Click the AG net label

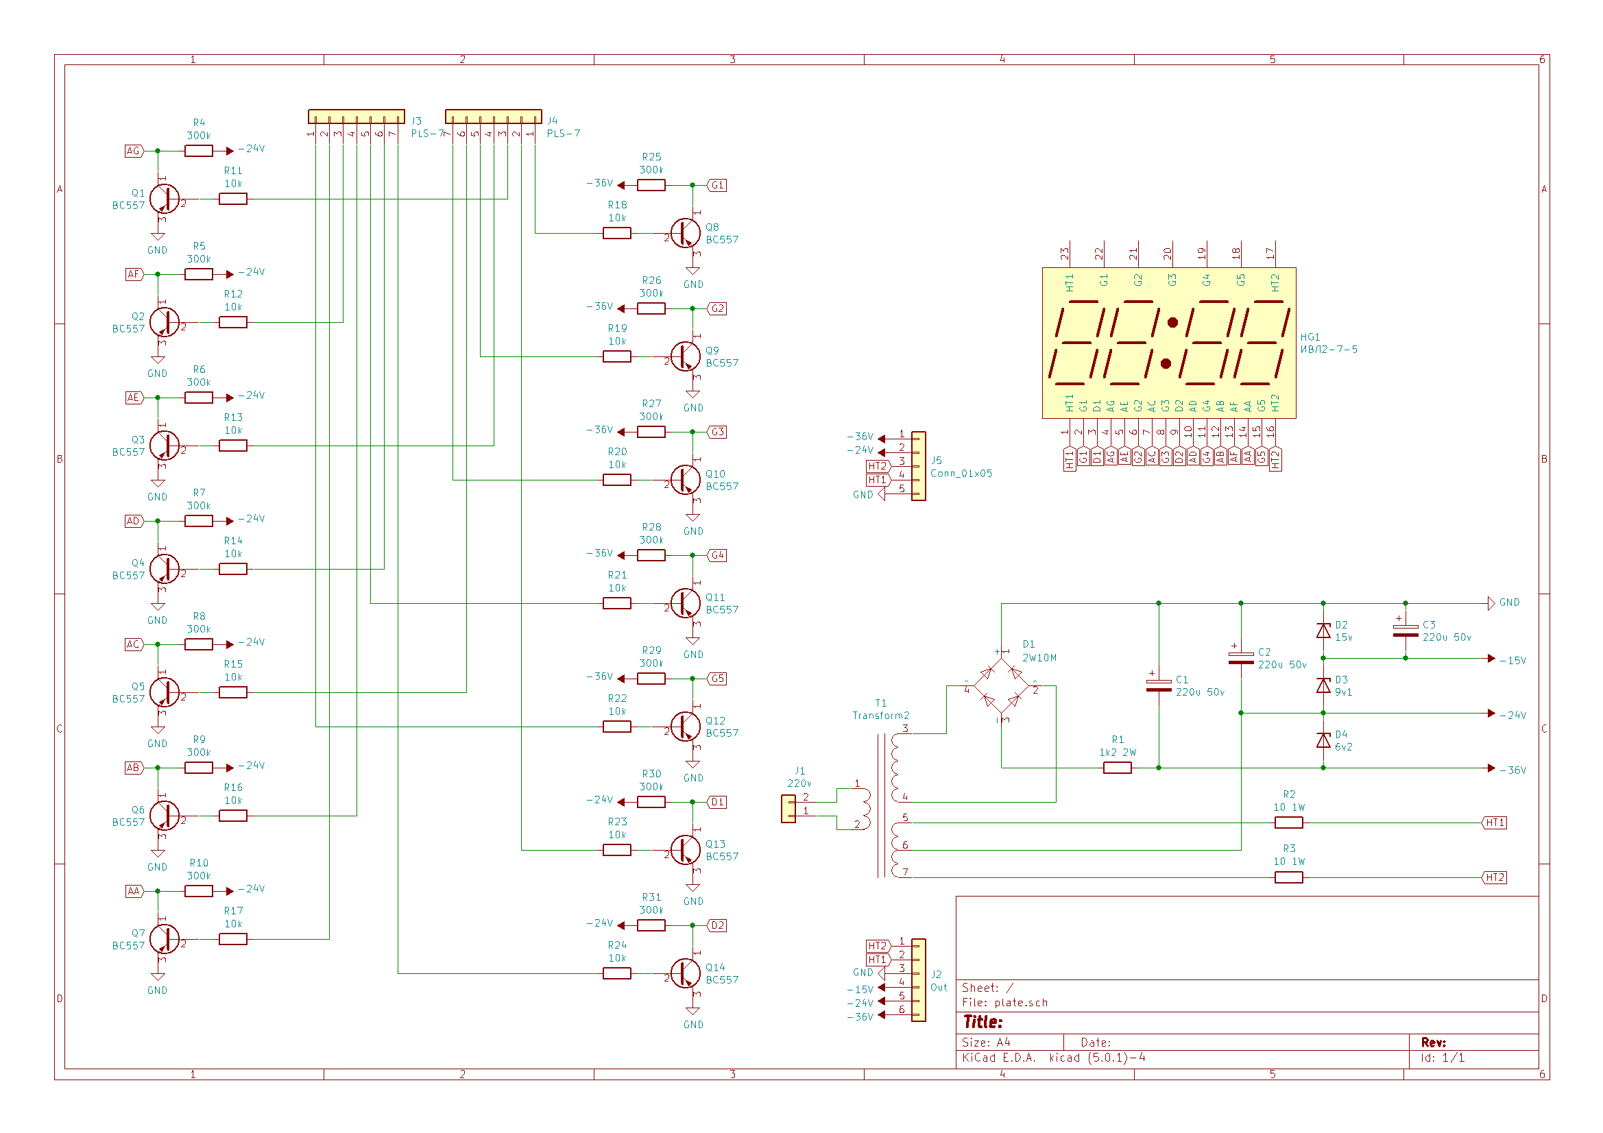point(134,151)
